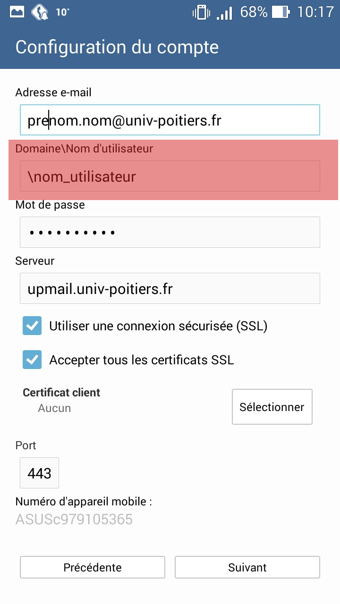Focus the Adresse e-mail field
This screenshot has width=340, height=604.
coord(170,120)
